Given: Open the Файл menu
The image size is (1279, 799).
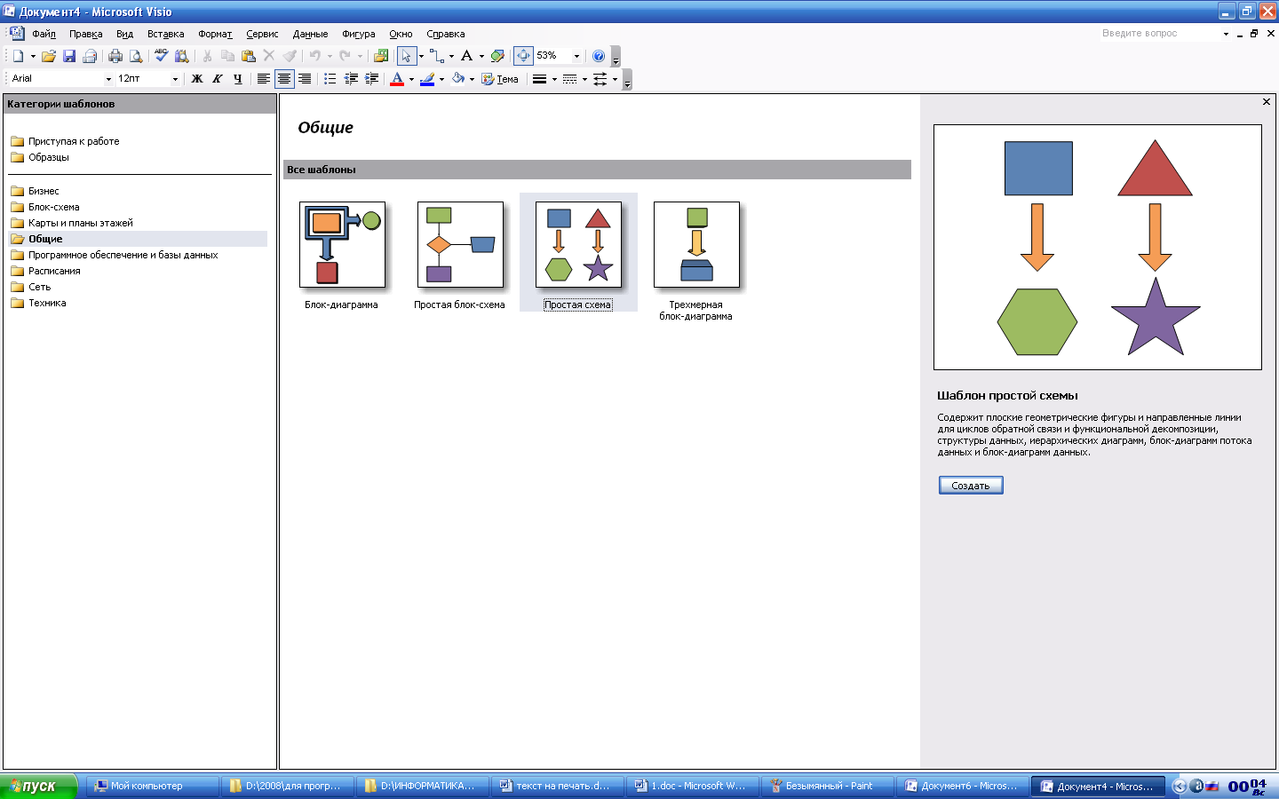Looking at the screenshot, I should click(44, 34).
